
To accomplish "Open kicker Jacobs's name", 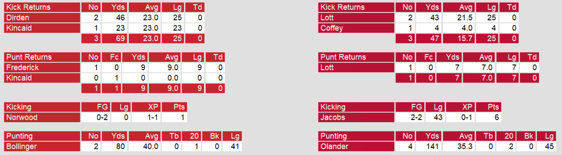I will [x=333, y=118].
